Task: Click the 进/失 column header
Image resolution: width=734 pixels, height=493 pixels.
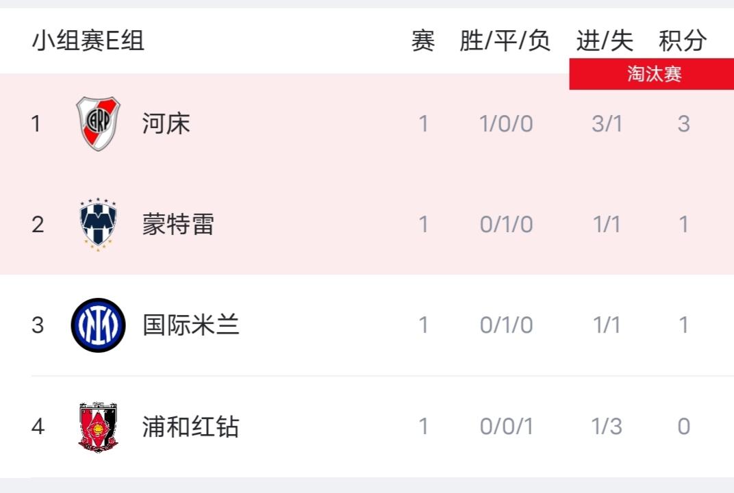Action: (605, 40)
